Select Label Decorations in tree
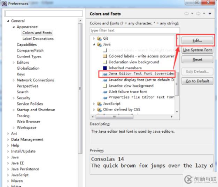 [38, 39]
